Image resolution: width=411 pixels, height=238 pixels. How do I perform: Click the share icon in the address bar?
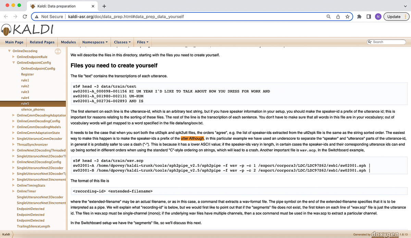tap(338, 16)
